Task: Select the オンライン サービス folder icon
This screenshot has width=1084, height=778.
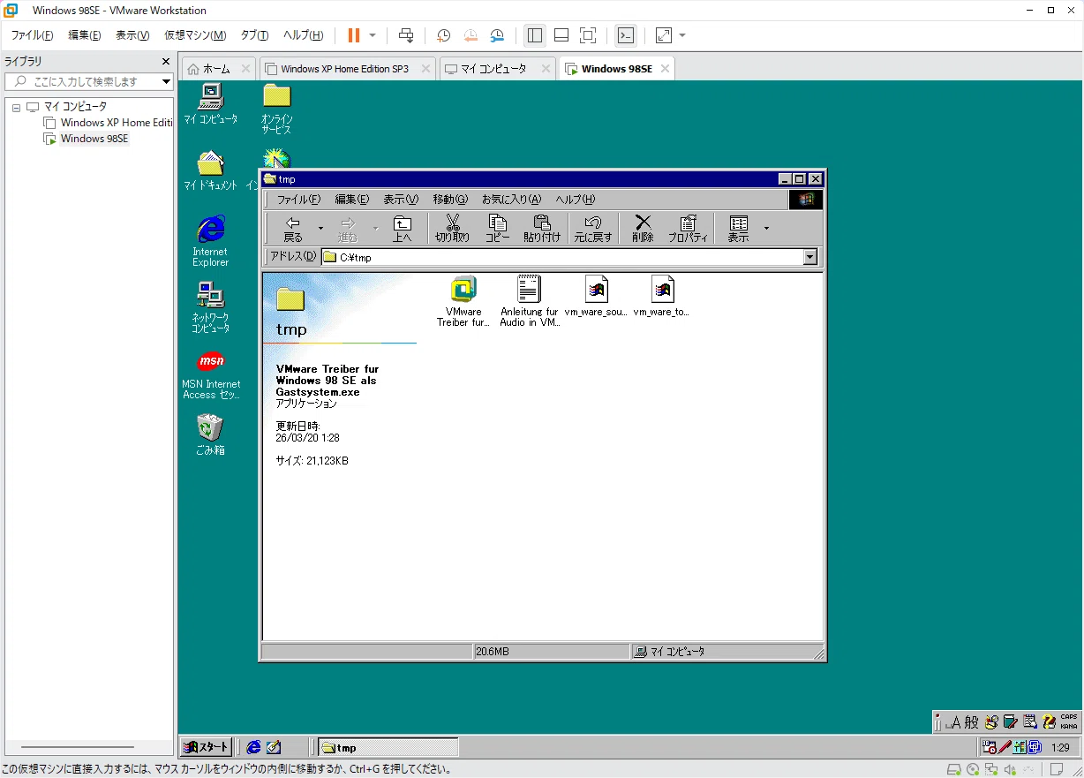Action: [x=276, y=109]
